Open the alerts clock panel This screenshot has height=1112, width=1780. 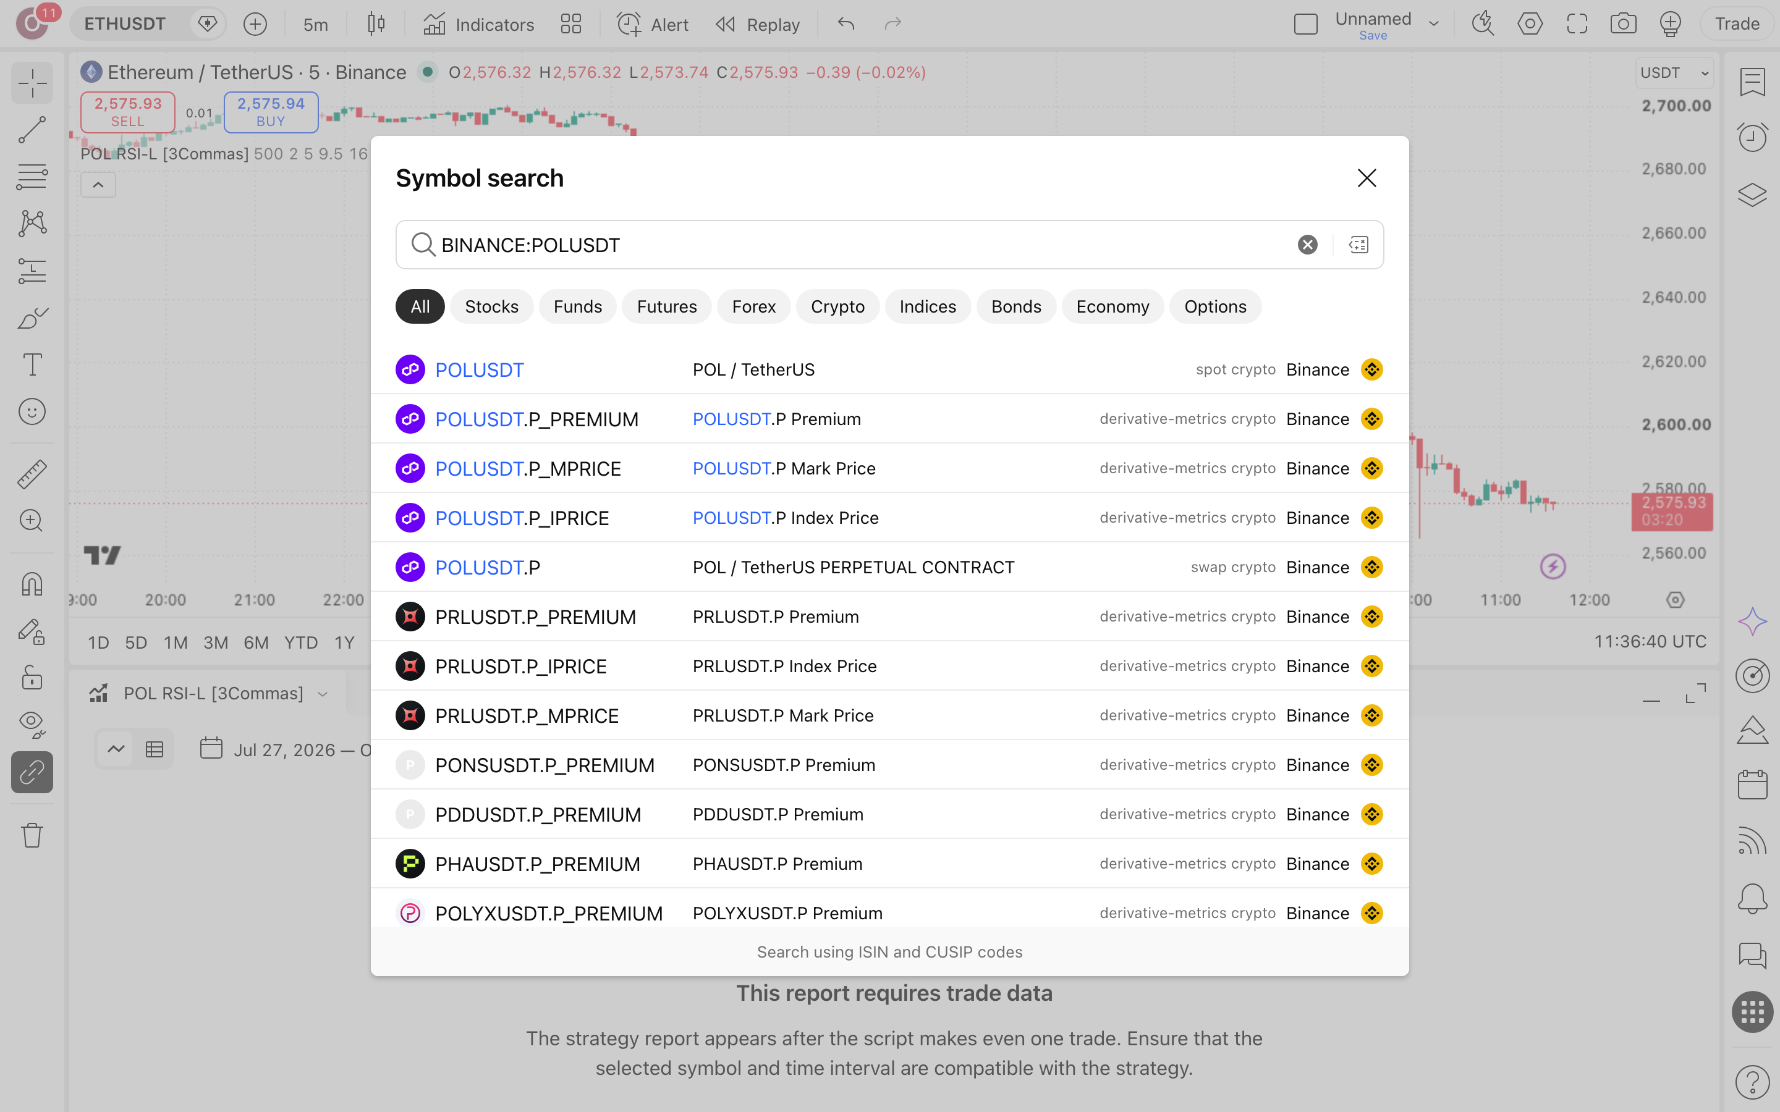(1752, 137)
